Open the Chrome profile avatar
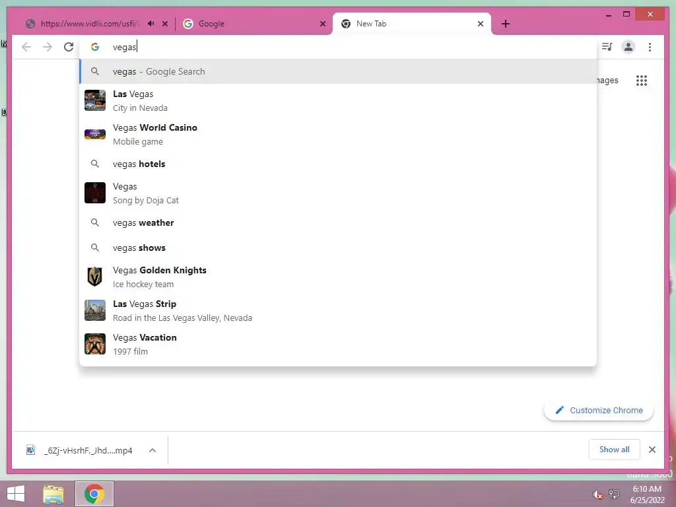Screen dimensions: 676x507 coord(628,47)
